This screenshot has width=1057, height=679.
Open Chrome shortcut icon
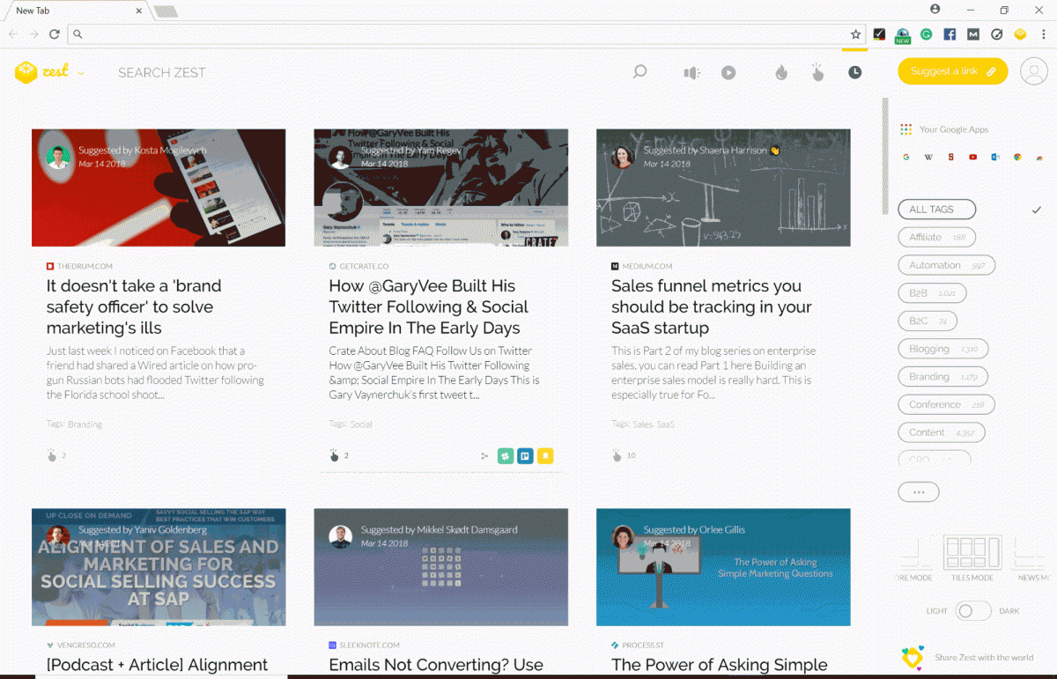1017,157
